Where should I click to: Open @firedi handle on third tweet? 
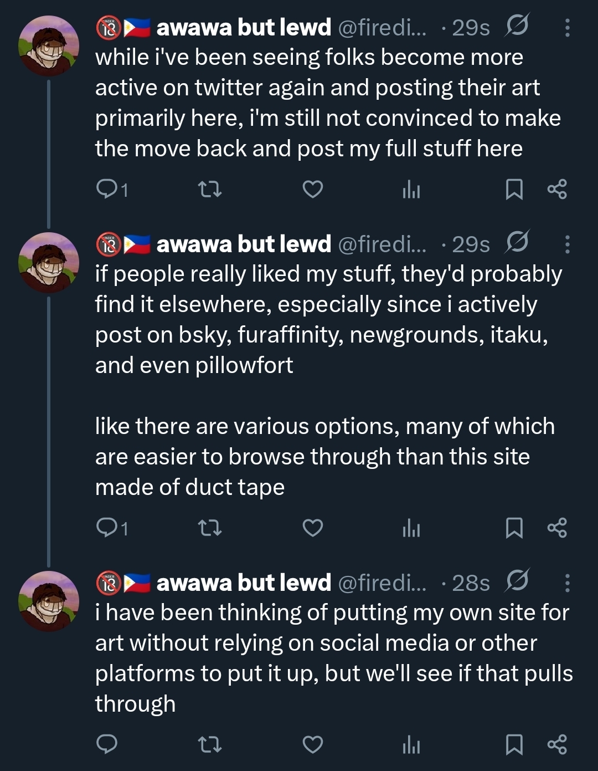382,583
